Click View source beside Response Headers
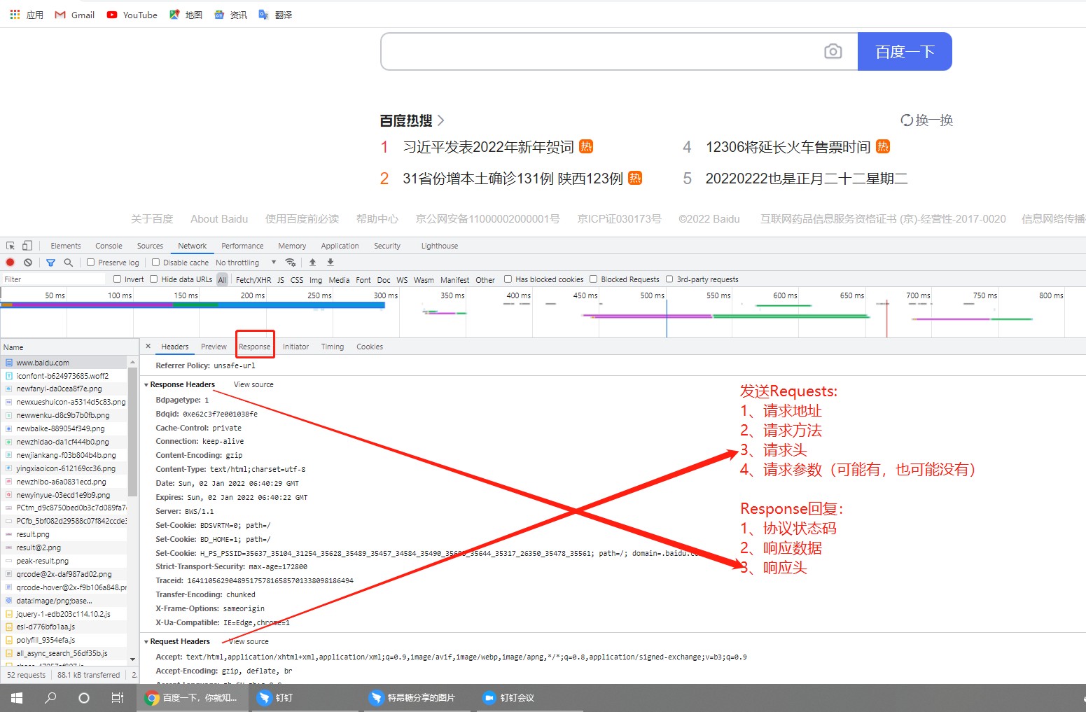This screenshot has width=1086, height=712. (x=253, y=384)
